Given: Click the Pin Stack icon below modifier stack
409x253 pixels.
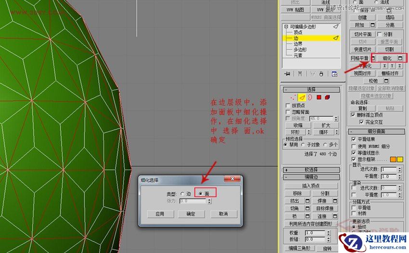Looking at the screenshot, I should [287, 74].
